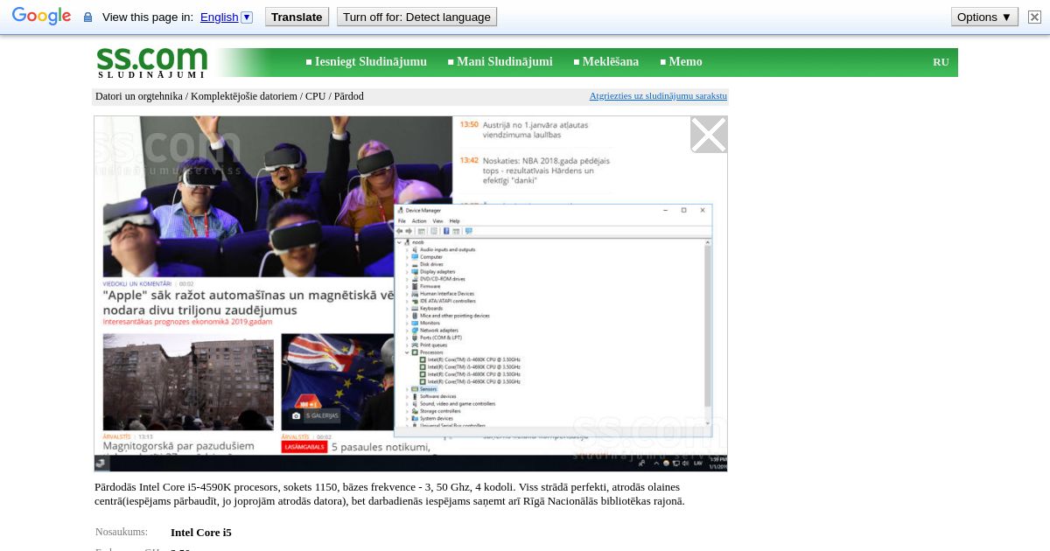The height and width of the screenshot is (551, 1050).
Task: Click the Firmware device icon in Device Manager
Action: point(415,286)
